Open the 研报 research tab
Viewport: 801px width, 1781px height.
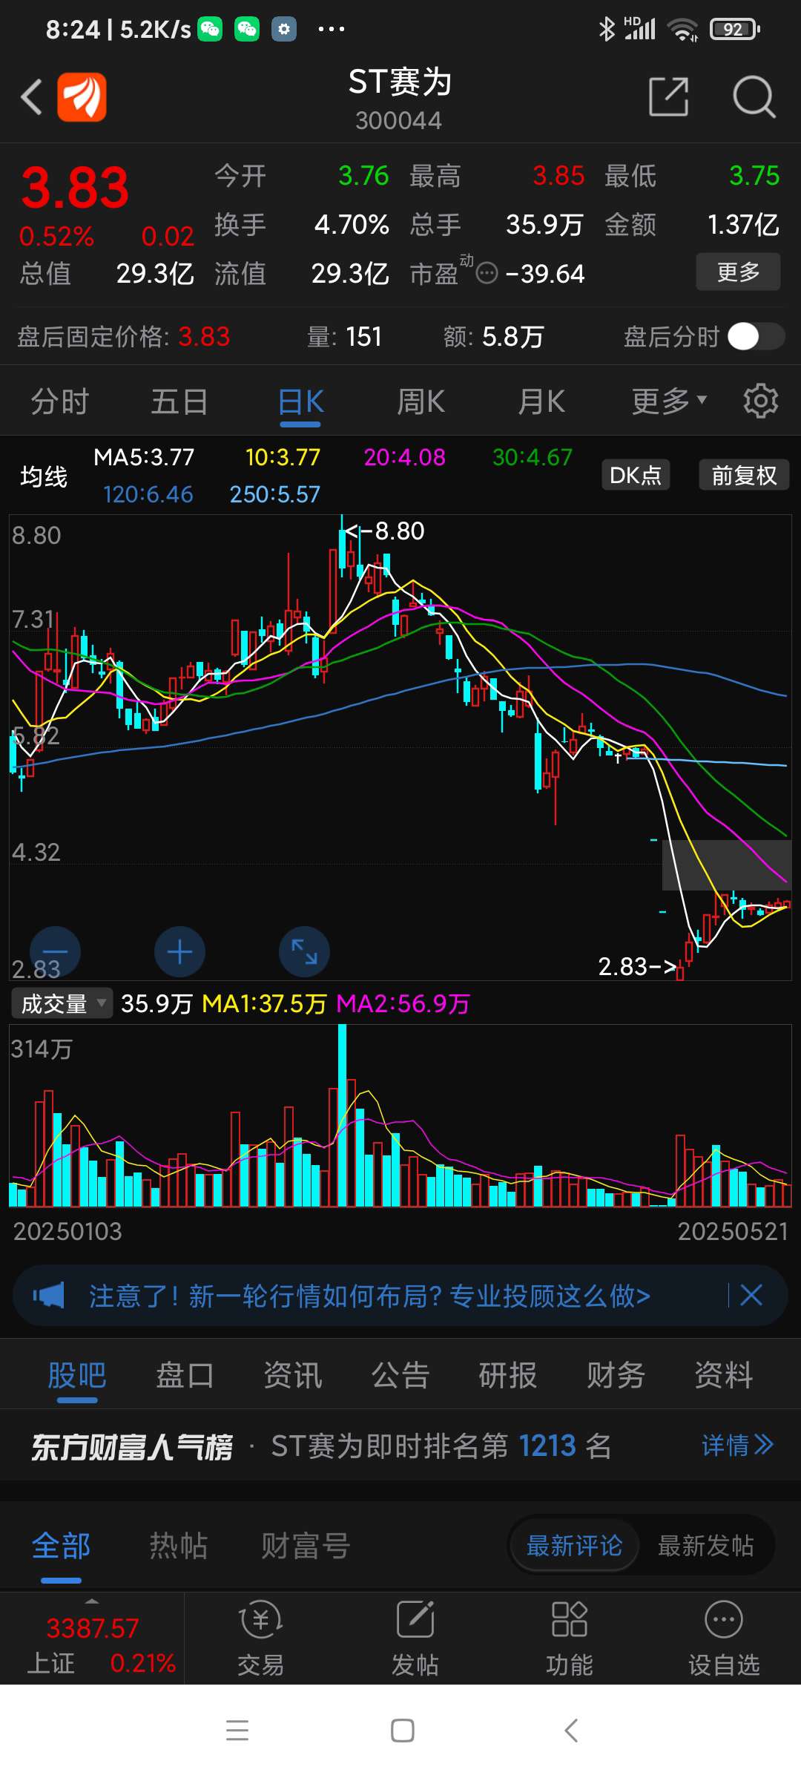508,1375
